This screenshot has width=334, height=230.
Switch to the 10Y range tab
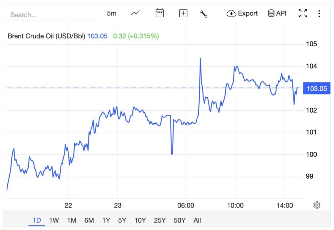(140, 220)
